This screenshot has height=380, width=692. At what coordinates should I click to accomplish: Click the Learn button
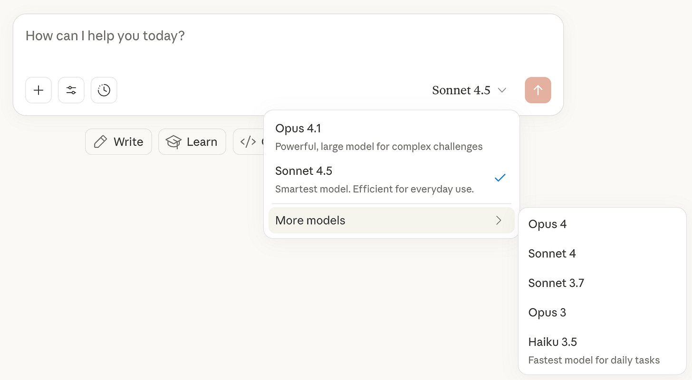[x=192, y=142]
